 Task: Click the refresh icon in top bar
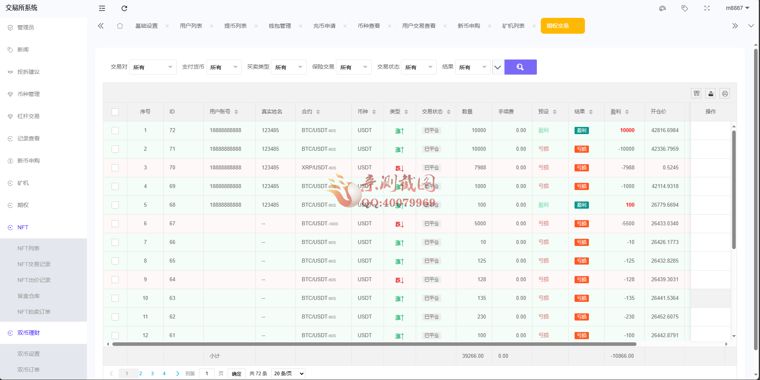tap(124, 8)
